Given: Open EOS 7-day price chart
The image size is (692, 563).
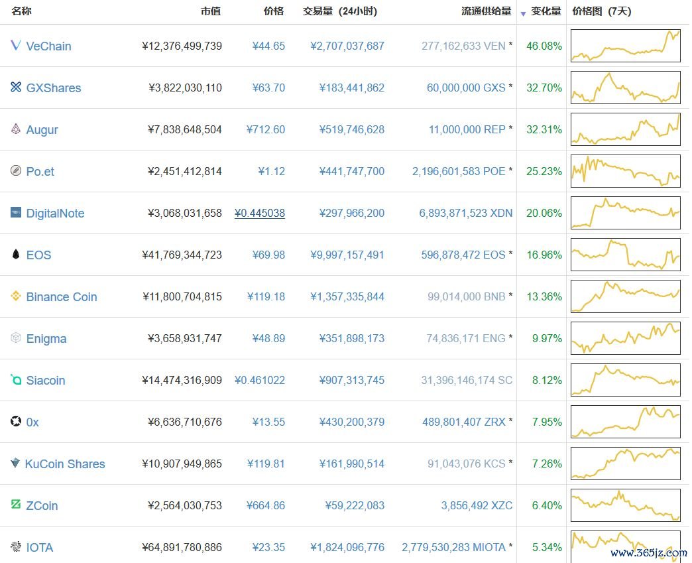Looking at the screenshot, I should pos(625,255).
